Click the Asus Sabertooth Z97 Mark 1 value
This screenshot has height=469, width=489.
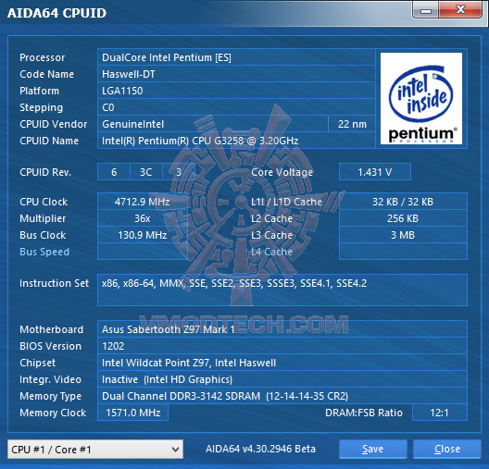[x=282, y=329]
